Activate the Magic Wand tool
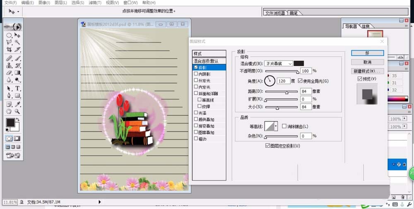Viewport: 414px width, 209px height. pyautogui.click(x=18, y=42)
